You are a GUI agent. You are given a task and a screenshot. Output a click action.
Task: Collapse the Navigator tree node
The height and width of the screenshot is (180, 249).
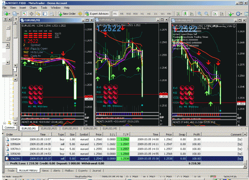[x=4, y=123]
